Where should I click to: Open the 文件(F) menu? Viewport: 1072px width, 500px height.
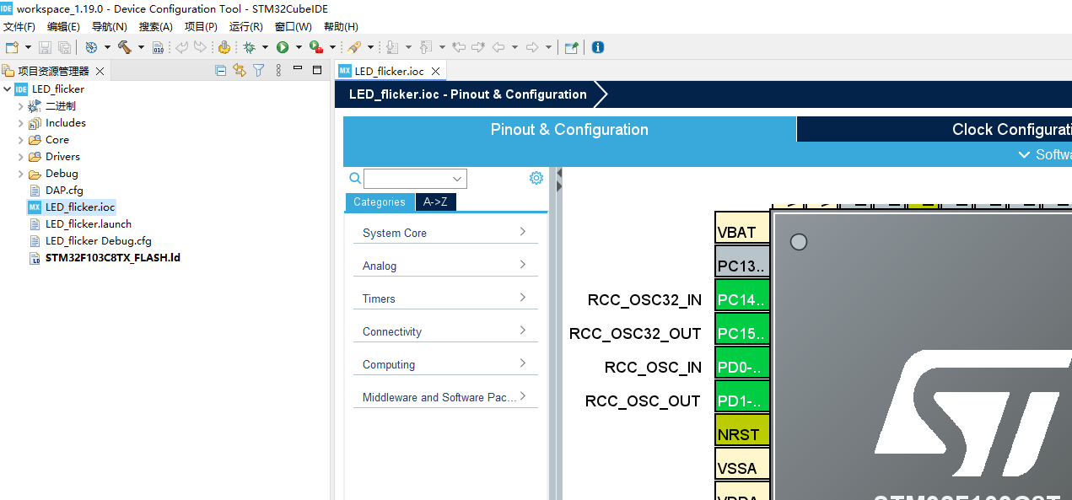[x=19, y=27]
